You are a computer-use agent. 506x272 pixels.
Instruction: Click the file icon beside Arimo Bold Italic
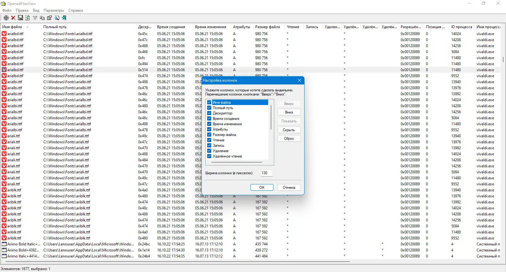(4, 244)
